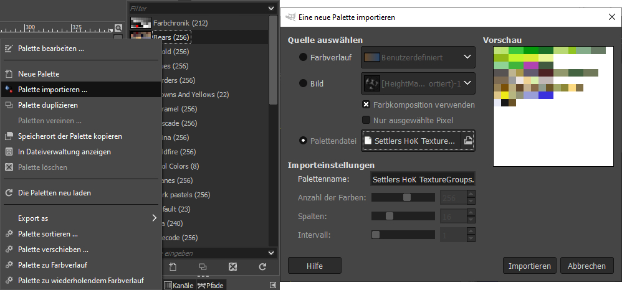This screenshot has width=622, height=290.
Task: Open the HeightMap image dropdown
Action: (x=418, y=83)
